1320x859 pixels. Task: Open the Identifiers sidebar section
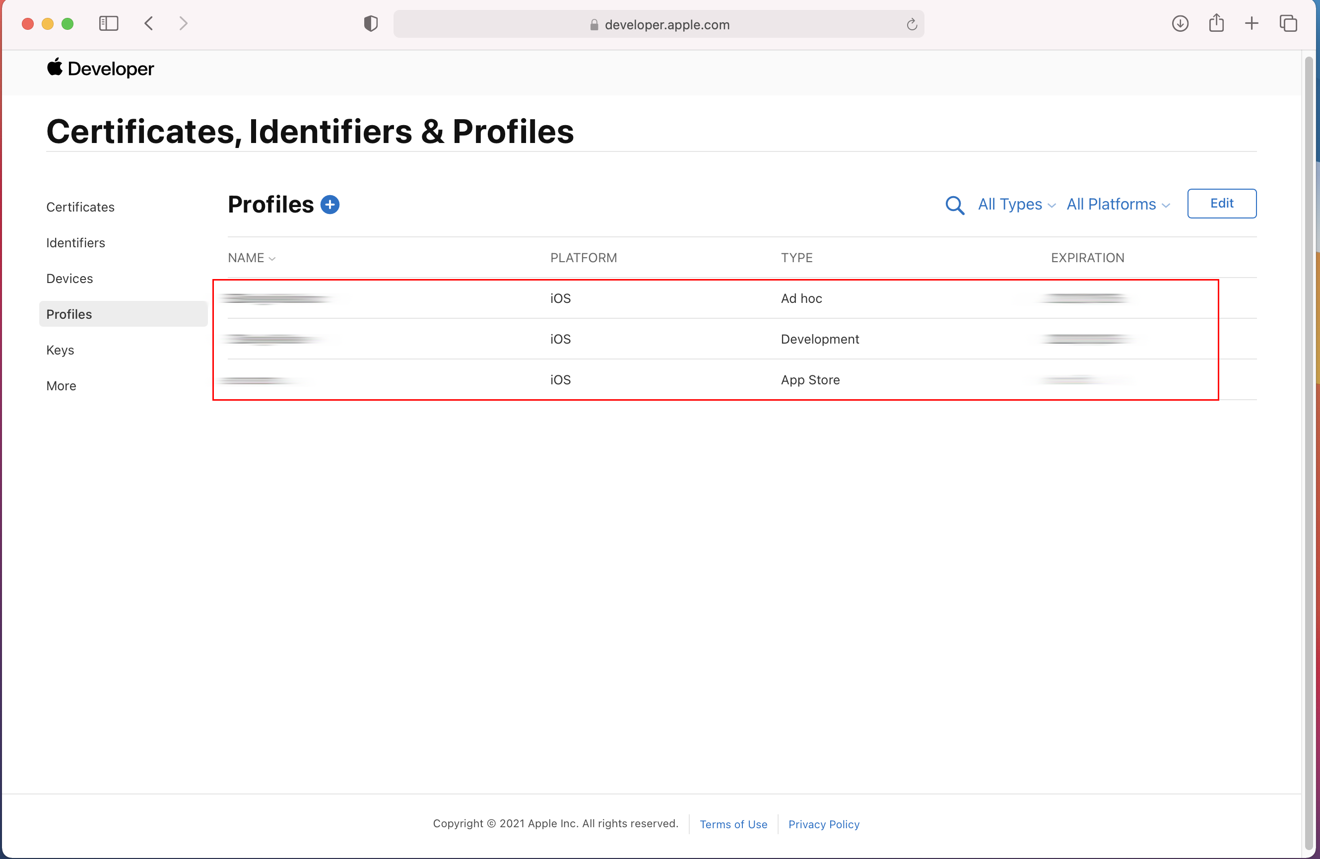pos(75,243)
